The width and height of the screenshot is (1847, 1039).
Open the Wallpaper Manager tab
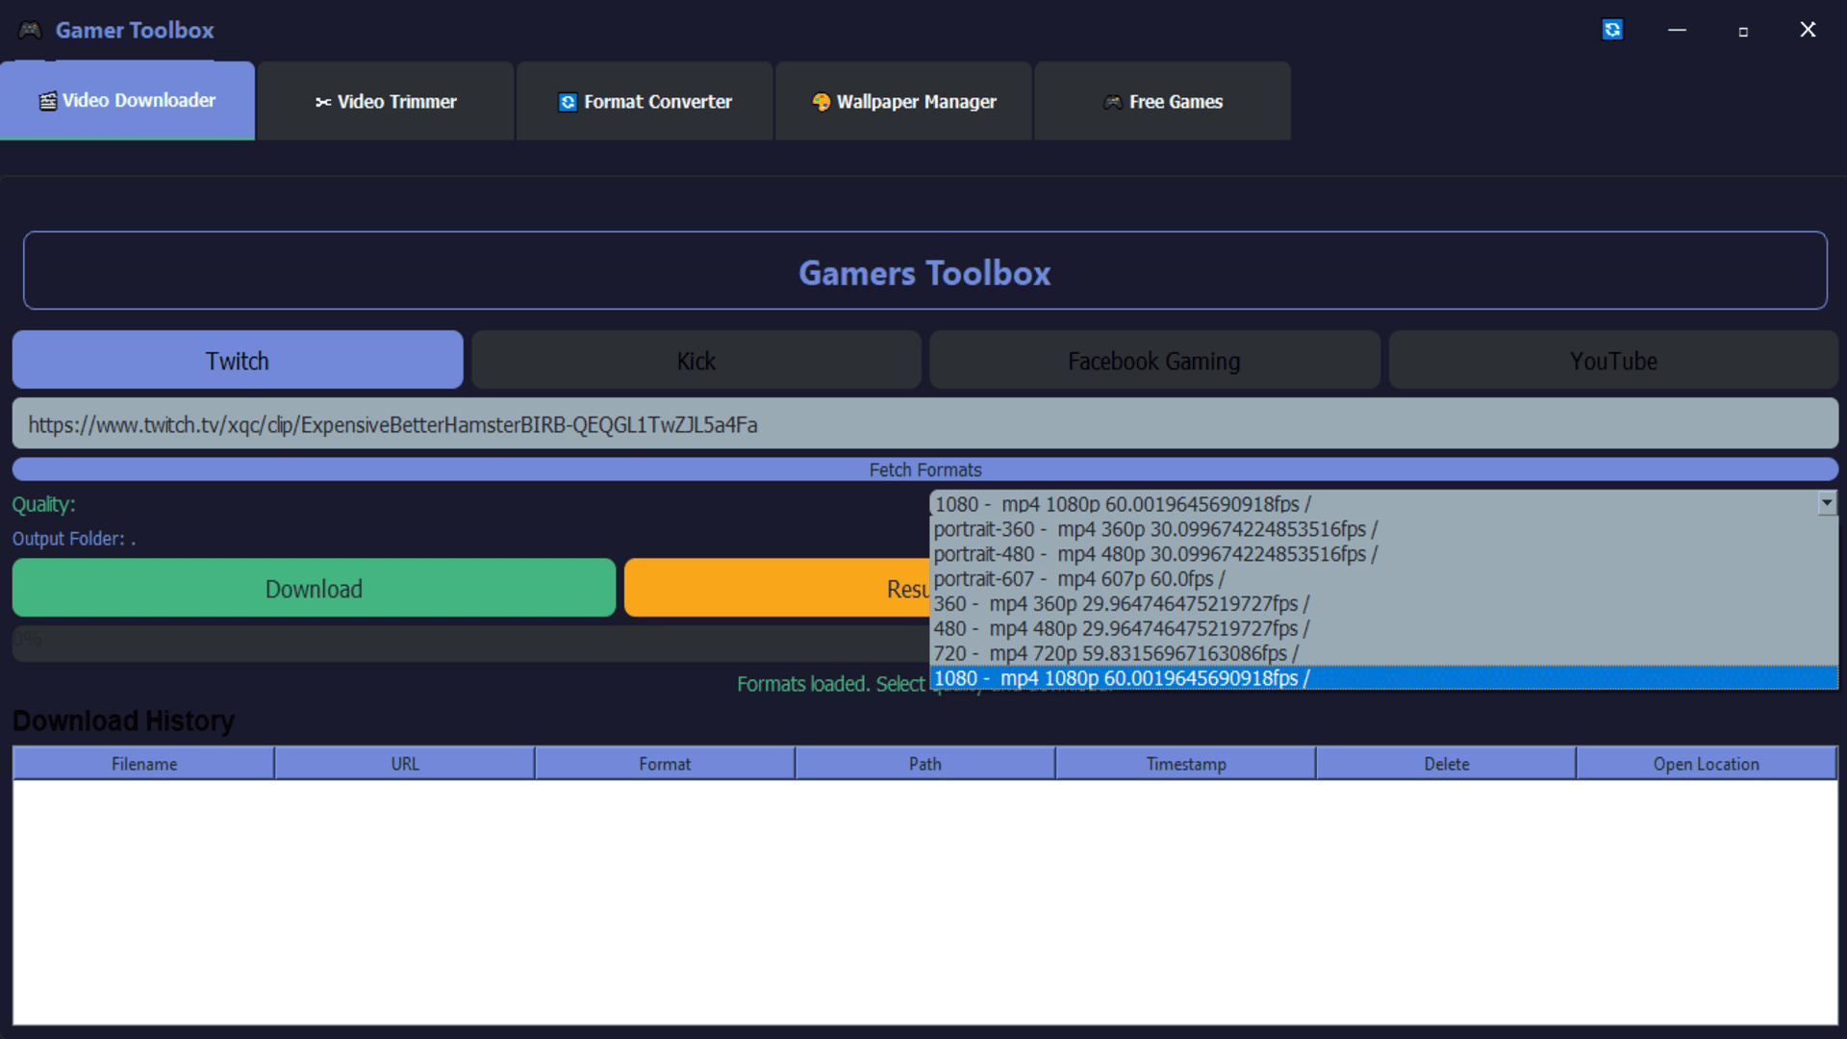point(902,101)
